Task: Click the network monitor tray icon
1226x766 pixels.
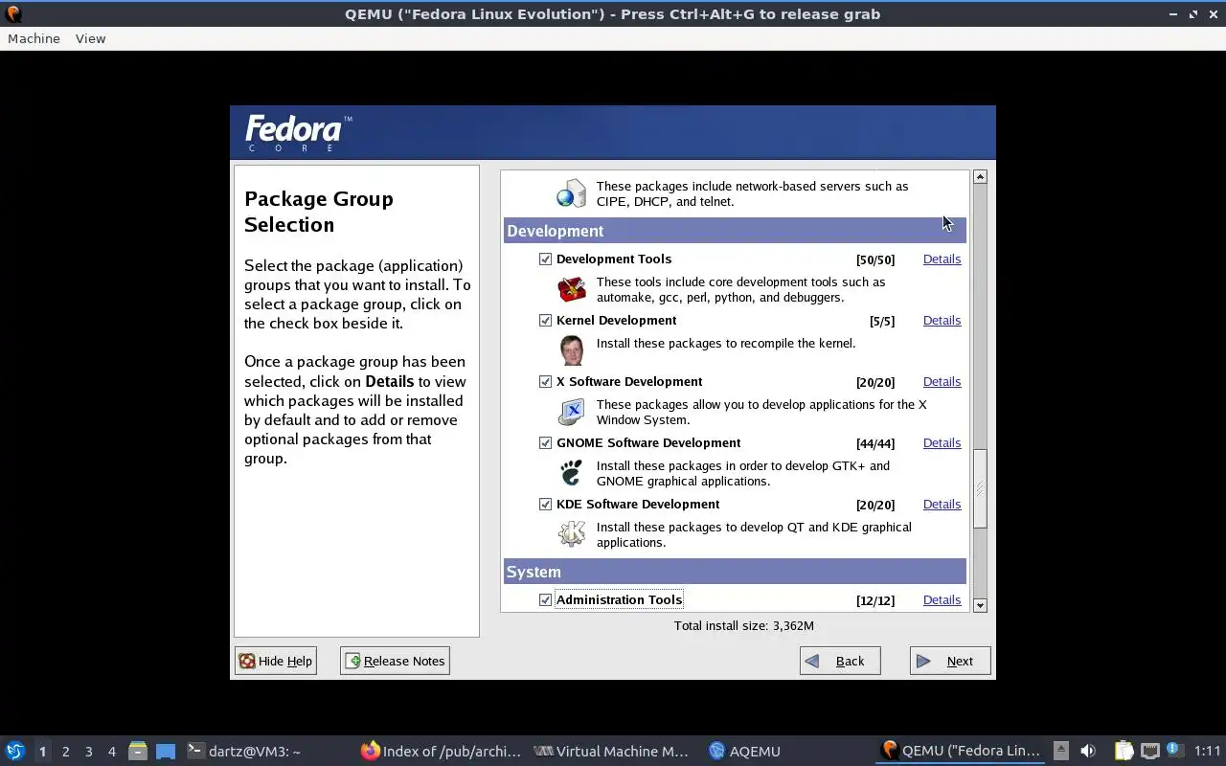Action: click(1150, 751)
